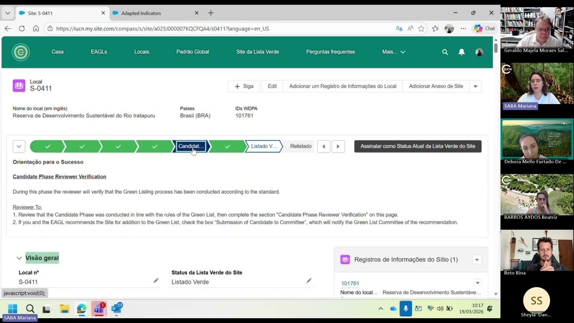The width and height of the screenshot is (574, 323).
Task: Click the Edit button
Action: [272, 86]
